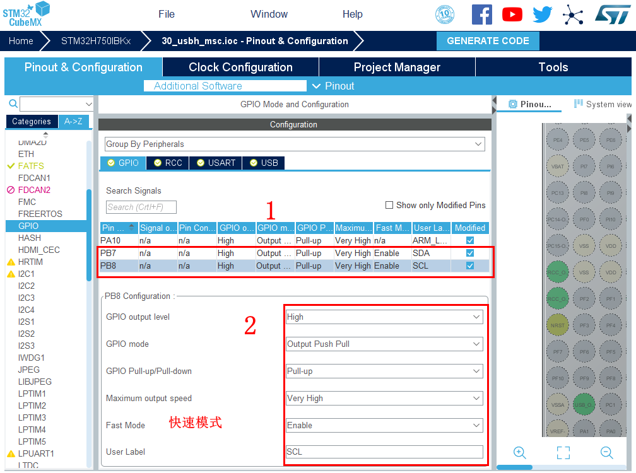The image size is (636, 473).
Task: Click the GENERATE CODE button
Action: (488, 41)
